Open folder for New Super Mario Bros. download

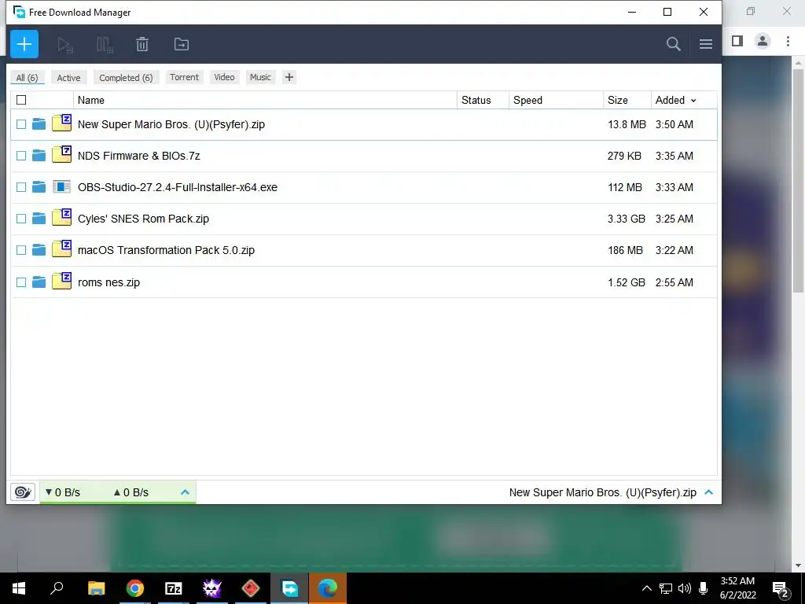[39, 124]
